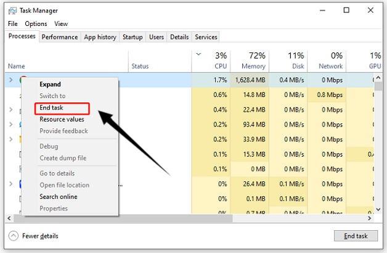
Task: Sort by the Memory column header
Action: (250, 61)
